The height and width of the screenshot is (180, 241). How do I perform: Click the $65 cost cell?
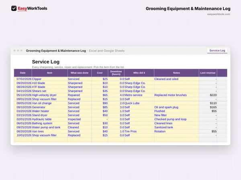point(100,95)
